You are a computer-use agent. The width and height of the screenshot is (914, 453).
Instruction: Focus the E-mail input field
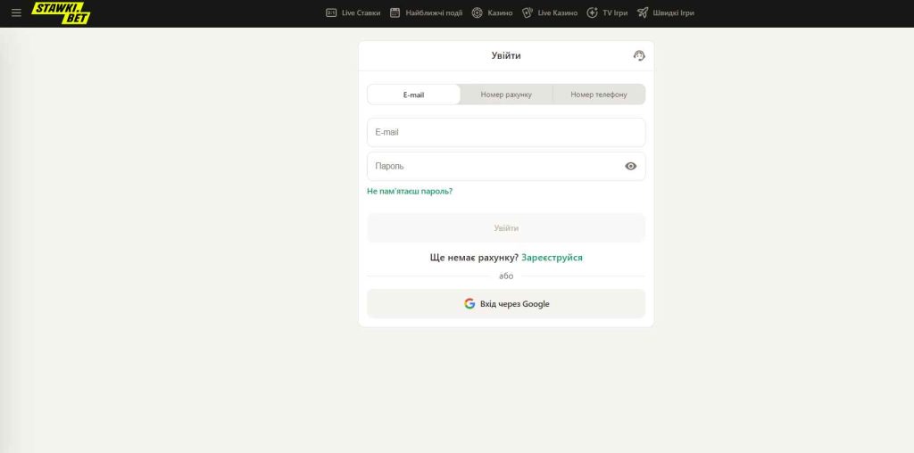pyautogui.click(x=505, y=132)
